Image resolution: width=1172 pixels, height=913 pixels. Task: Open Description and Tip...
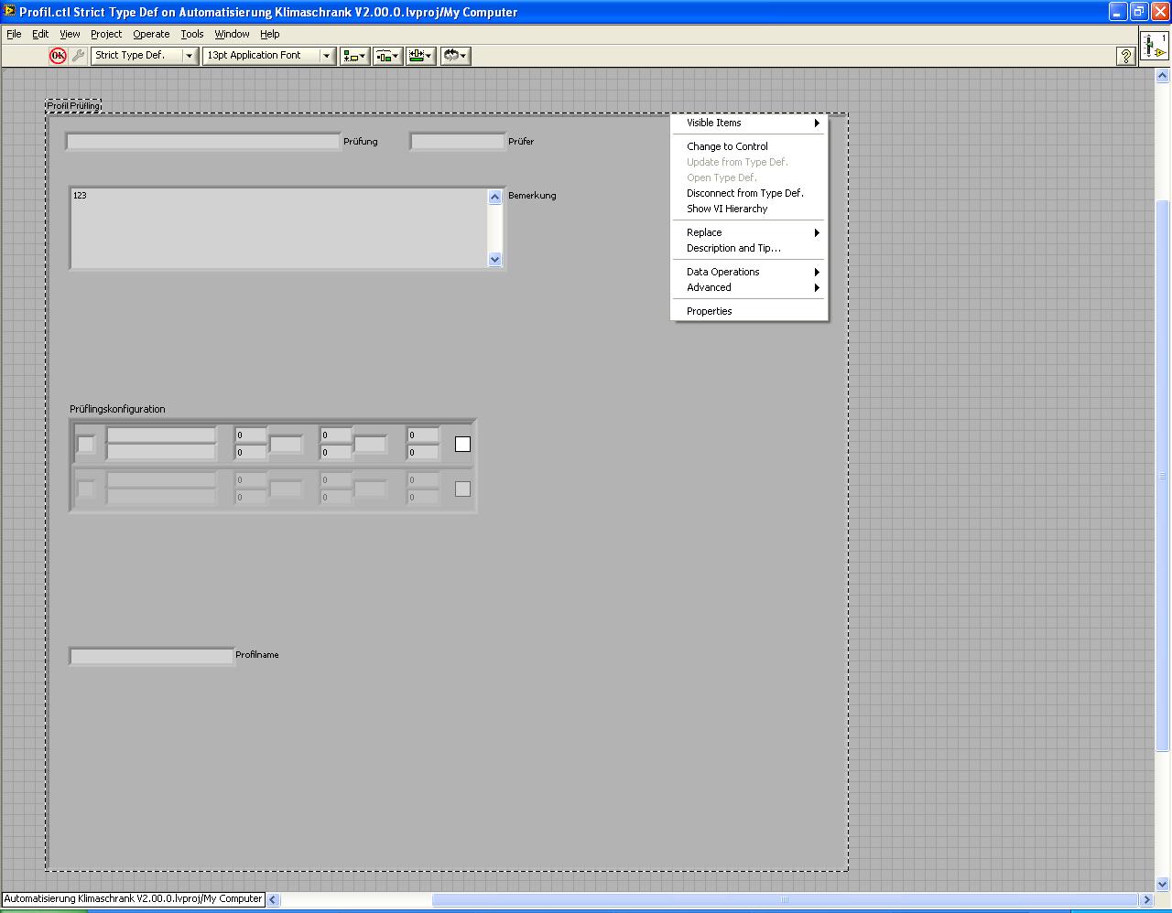(750, 248)
